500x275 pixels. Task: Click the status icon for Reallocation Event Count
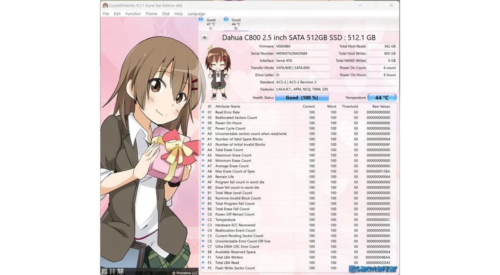click(203, 230)
